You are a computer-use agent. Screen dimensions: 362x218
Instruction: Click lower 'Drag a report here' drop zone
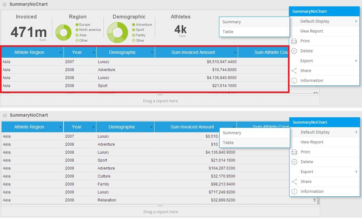(x=161, y=212)
